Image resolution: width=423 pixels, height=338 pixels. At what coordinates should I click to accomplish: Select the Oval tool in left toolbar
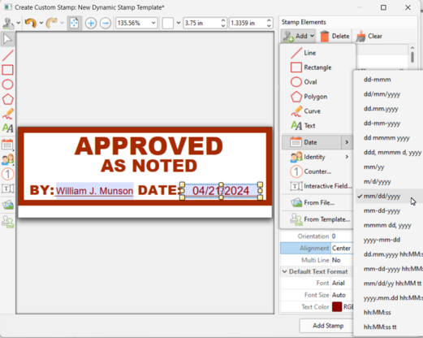[x=7, y=84]
